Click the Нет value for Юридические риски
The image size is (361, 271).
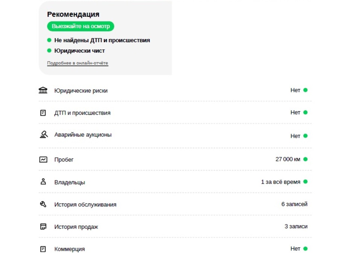pos(295,90)
